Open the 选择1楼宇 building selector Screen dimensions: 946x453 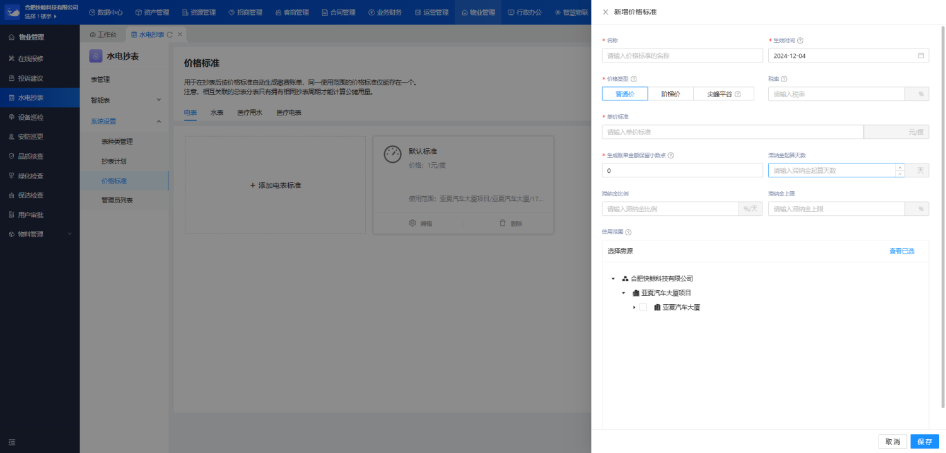42,16
